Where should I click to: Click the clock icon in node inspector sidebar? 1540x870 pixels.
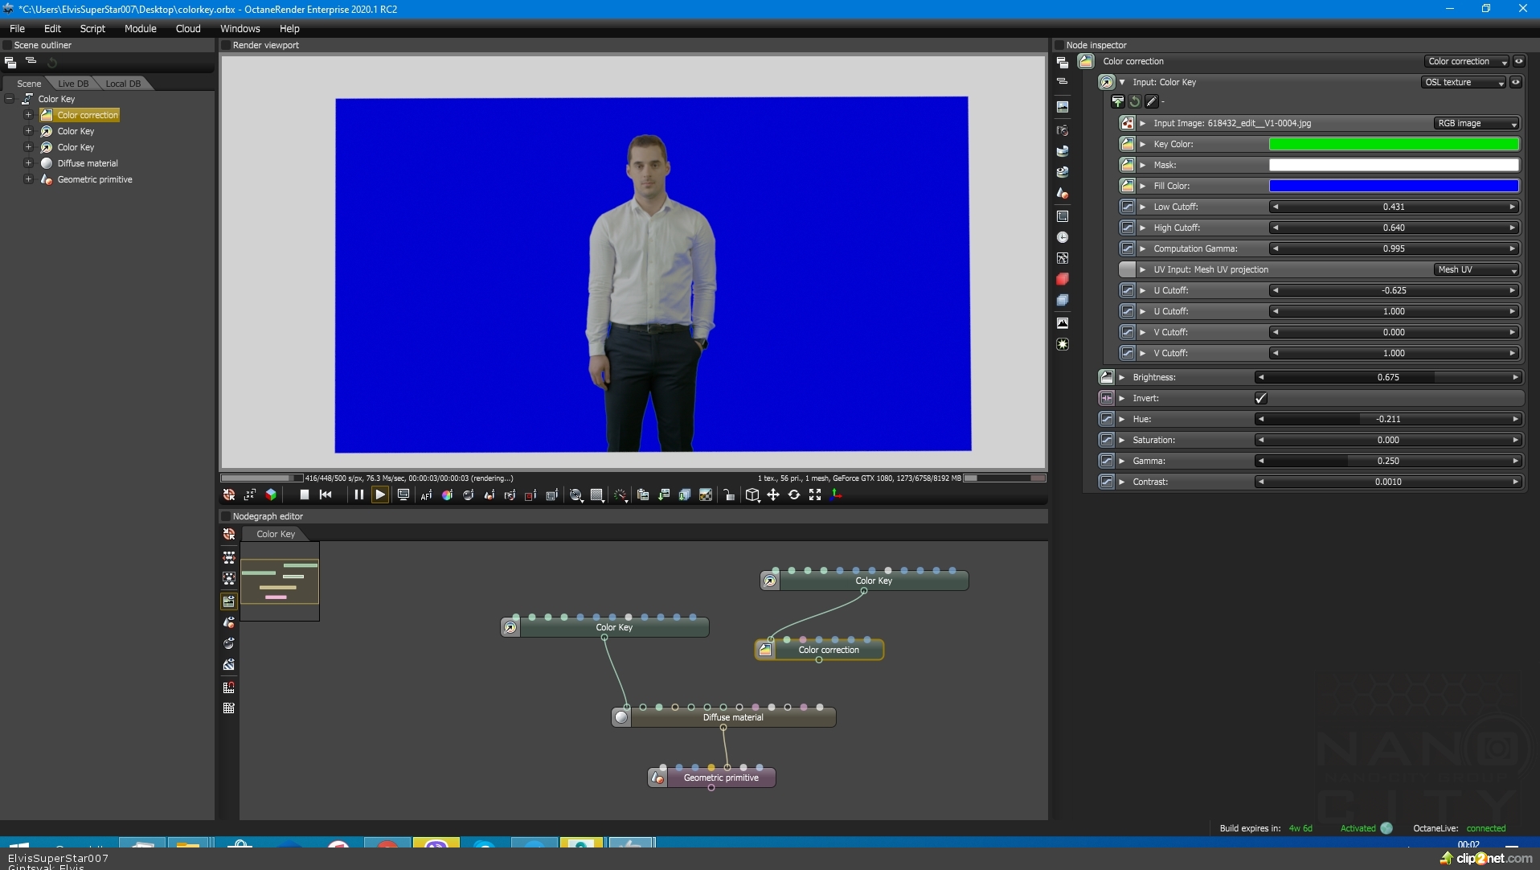click(1063, 237)
